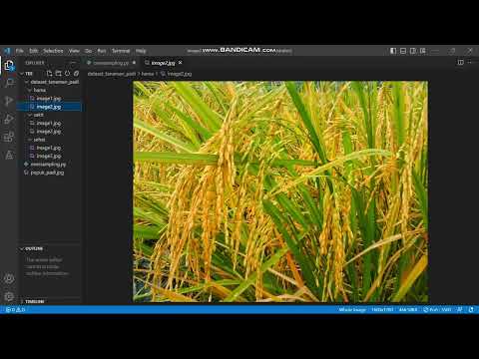Open the Search view in activity bar
Viewport: 479px width, 359px height.
click(x=9, y=83)
